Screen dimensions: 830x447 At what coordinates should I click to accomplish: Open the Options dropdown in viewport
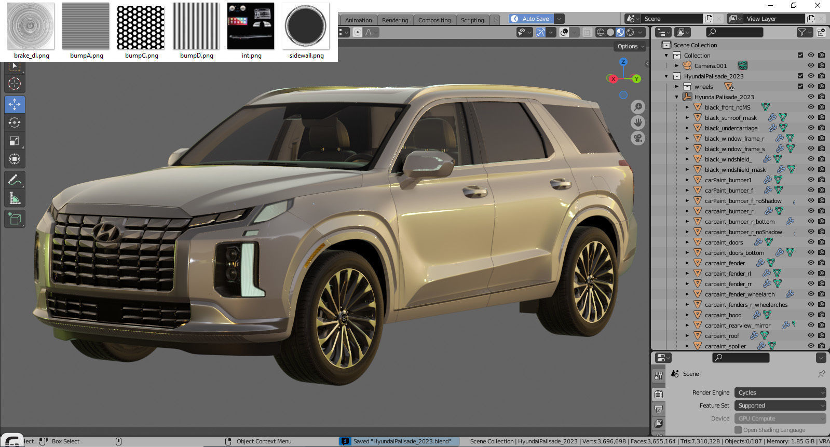click(x=631, y=46)
